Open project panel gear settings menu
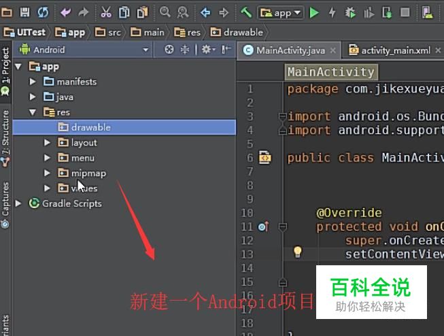The width and height of the screenshot is (444, 336). click(208, 50)
